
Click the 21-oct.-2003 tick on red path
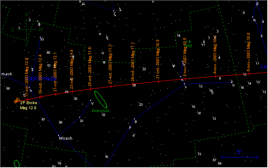[56, 94]
